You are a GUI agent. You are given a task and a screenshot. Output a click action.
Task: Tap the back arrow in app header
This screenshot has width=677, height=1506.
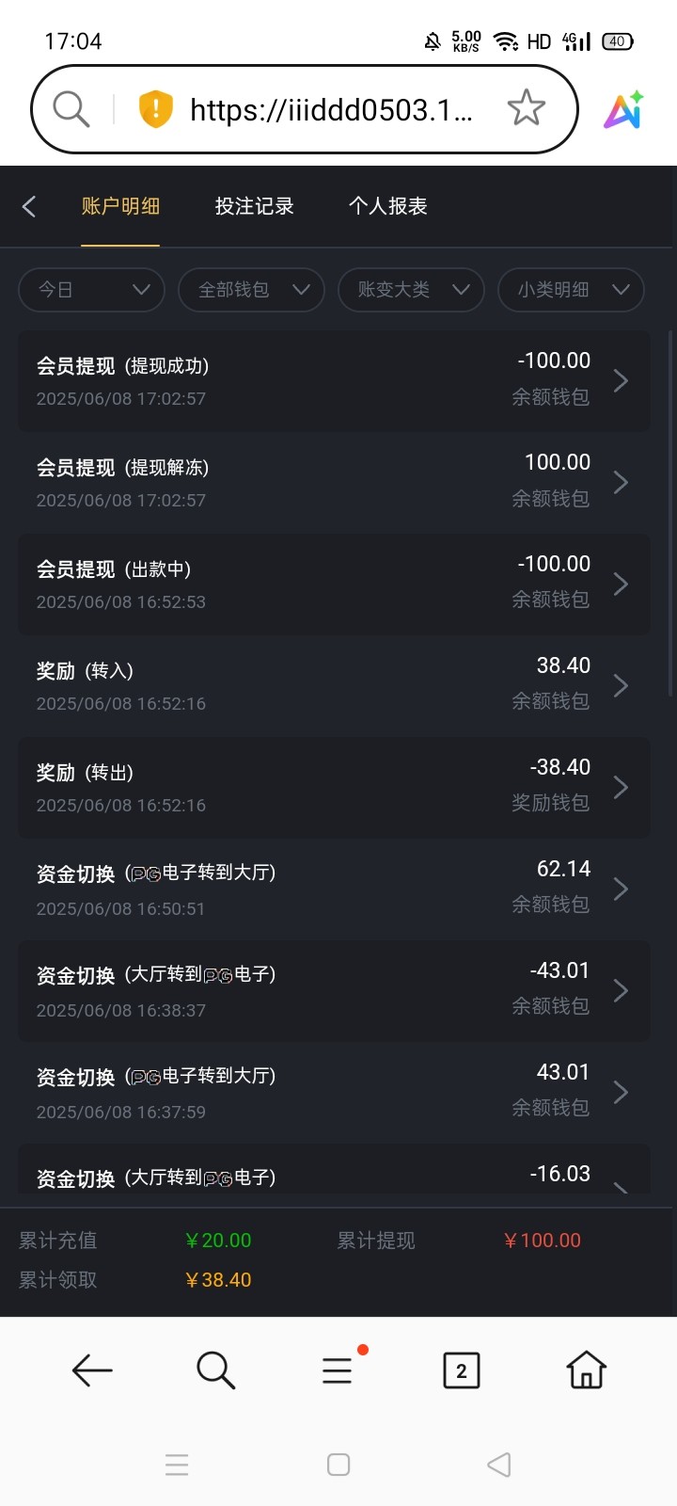point(29,206)
